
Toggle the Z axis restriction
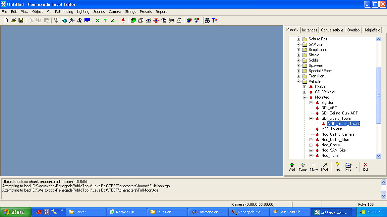click(113, 20)
